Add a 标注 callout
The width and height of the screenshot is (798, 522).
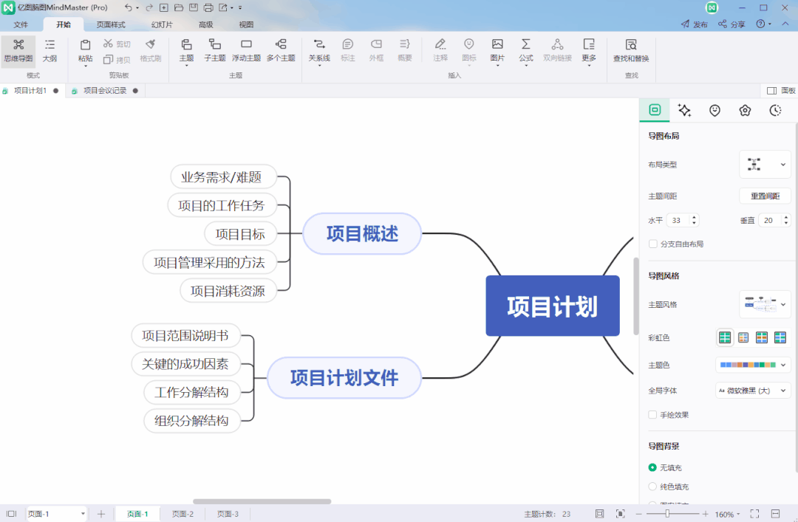347,50
